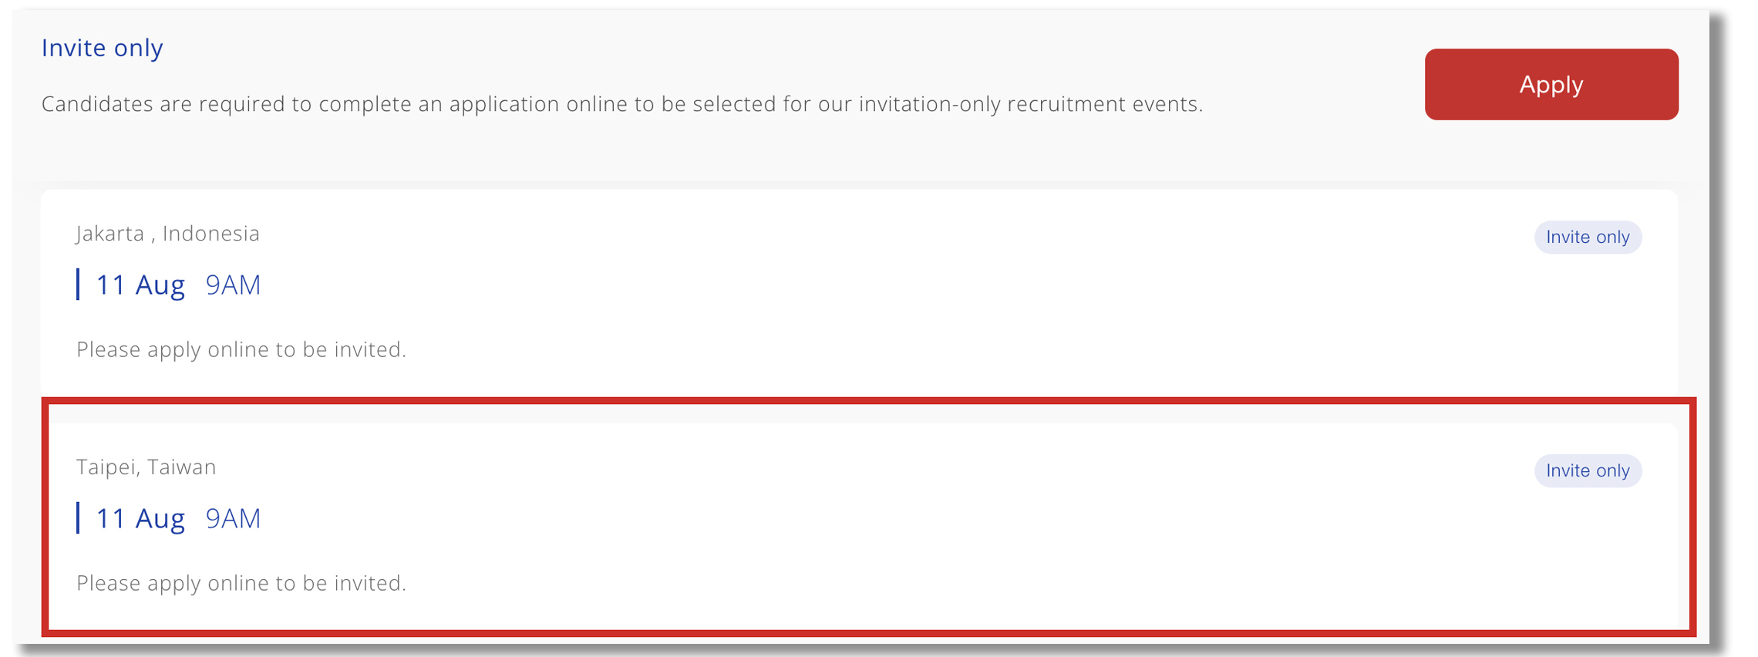
Task: Click the blue bar beside Jakarta's date
Action: pos(78,285)
